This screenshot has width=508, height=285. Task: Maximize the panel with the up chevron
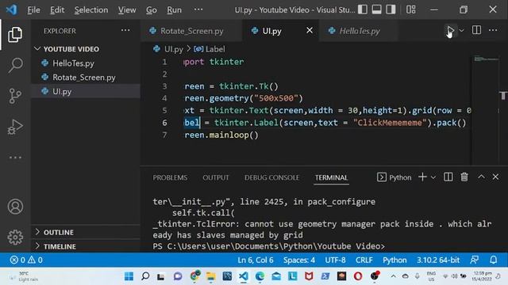click(x=481, y=177)
